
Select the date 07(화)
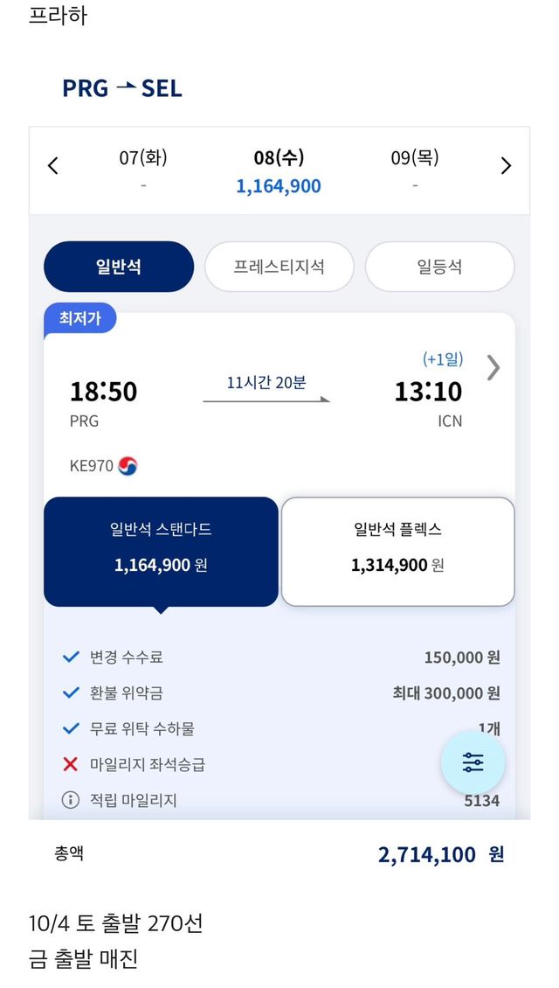[x=143, y=170]
